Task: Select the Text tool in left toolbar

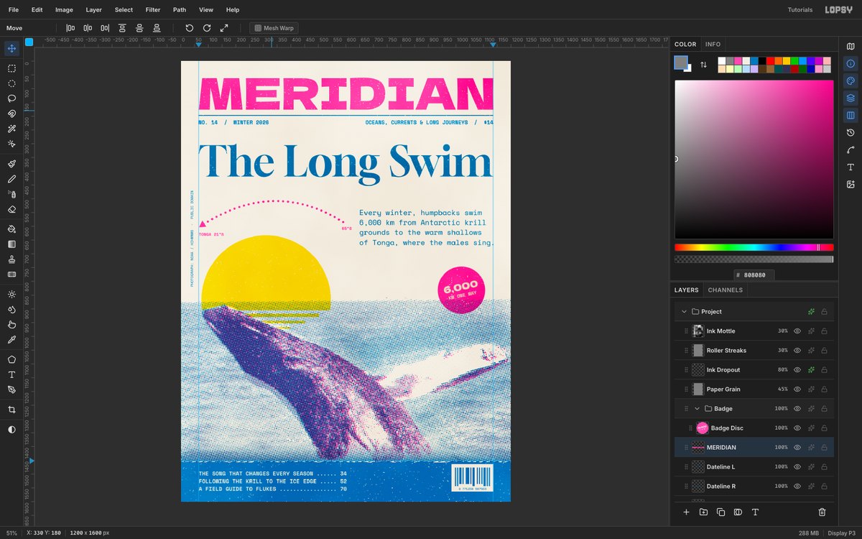Action: tap(11, 374)
